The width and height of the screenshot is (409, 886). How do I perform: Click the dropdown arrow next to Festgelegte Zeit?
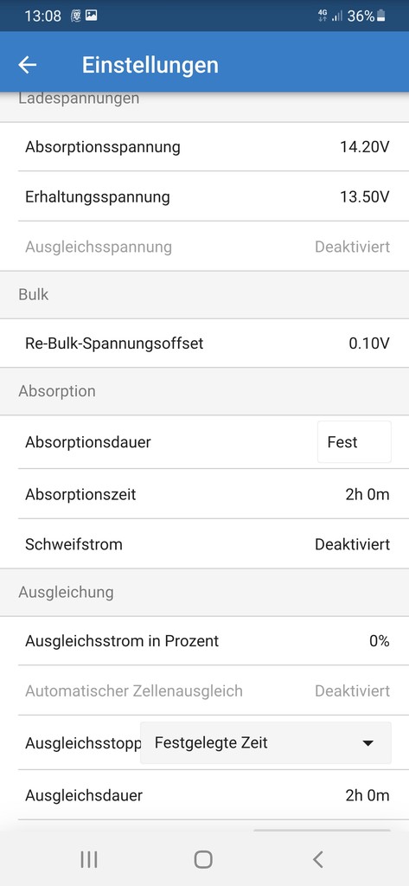(x=367, y=743)
